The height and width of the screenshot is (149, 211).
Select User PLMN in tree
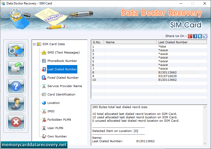coord(55,128)
